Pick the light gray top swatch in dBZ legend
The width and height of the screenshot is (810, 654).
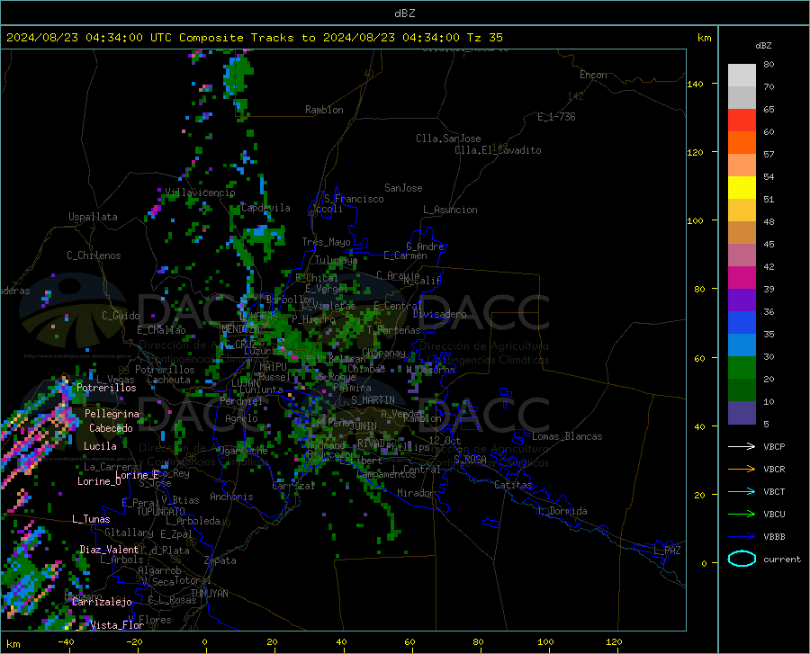pyautogui.click(x=742, y=76)
